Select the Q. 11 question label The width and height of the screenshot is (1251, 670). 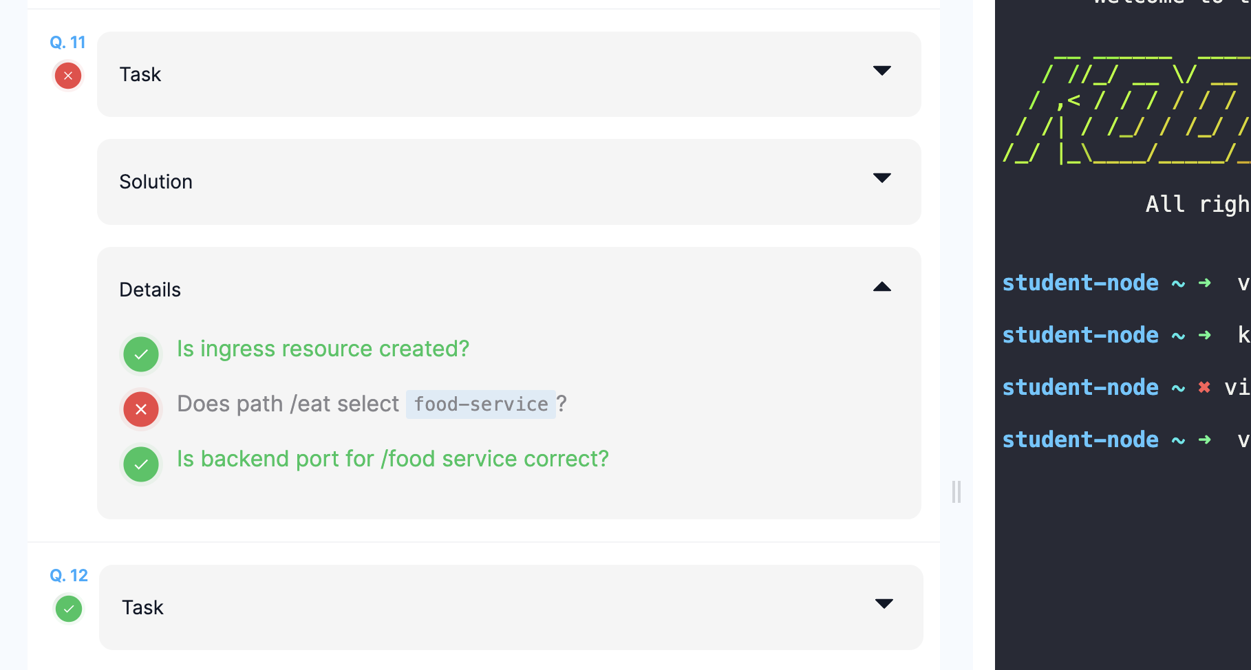tap(67, 43)
